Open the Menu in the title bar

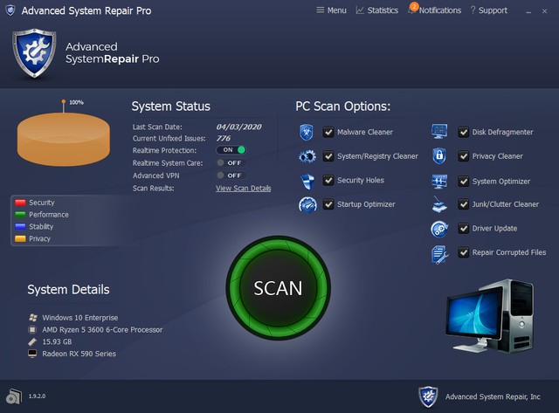tap(330, 10)
